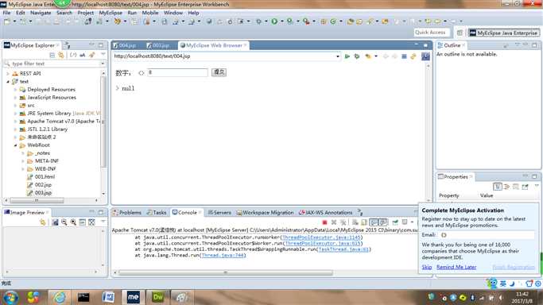Click Zoom Out icon in Image Preview

click(x=64, y=222)
